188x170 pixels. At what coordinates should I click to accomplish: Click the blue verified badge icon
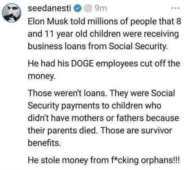pyautogui.click(x=78, y=9)
